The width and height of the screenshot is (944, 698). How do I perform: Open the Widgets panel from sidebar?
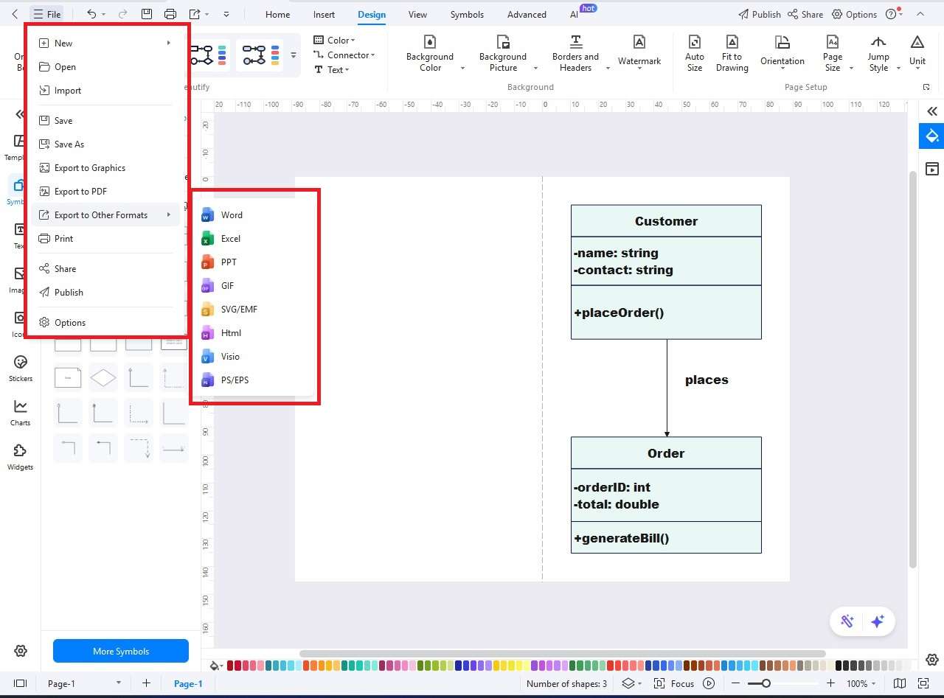(21, 456)
